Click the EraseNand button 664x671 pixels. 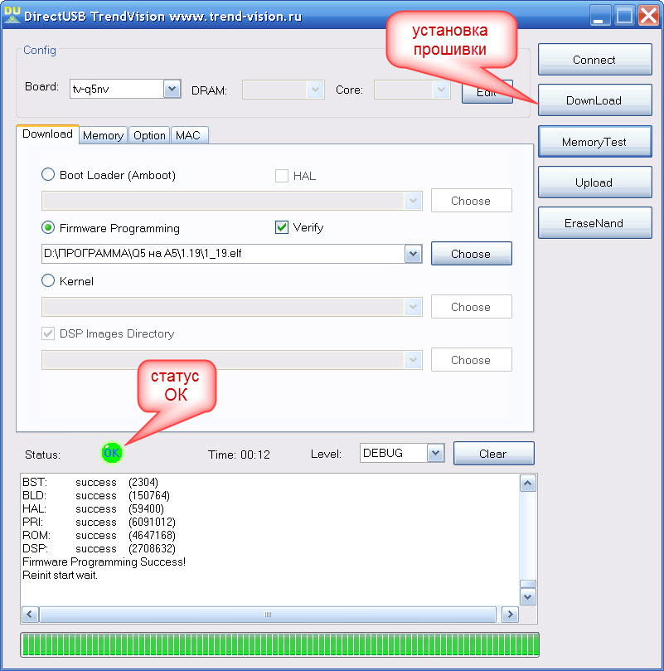[594, 223]
